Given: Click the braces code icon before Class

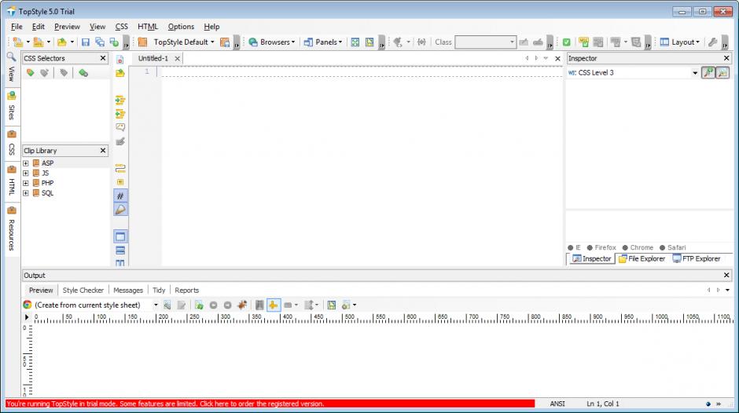Looking at the screenshot, I should [x=421, y=42].
